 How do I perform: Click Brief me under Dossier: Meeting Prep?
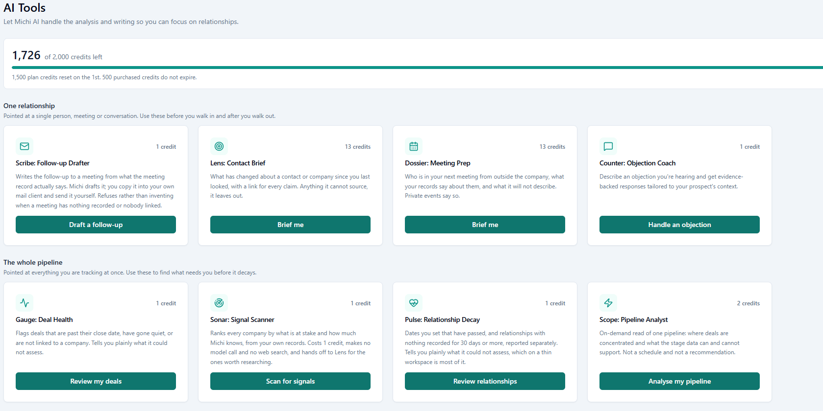pos(485,225)
